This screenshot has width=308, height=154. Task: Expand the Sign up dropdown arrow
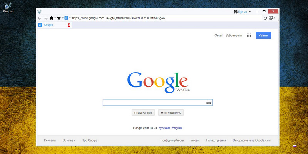tap(250, 12)
